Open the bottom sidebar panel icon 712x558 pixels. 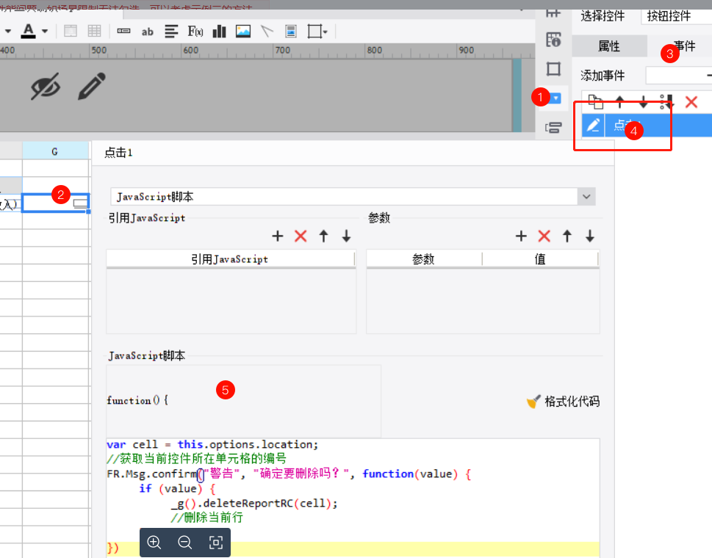[553, 128]
